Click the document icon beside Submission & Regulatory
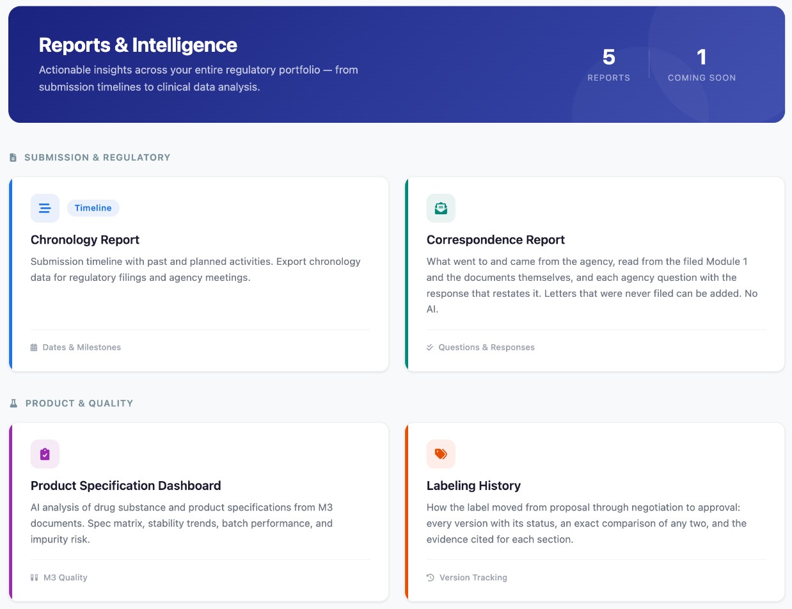792x609 pixels. pos(13,157)
